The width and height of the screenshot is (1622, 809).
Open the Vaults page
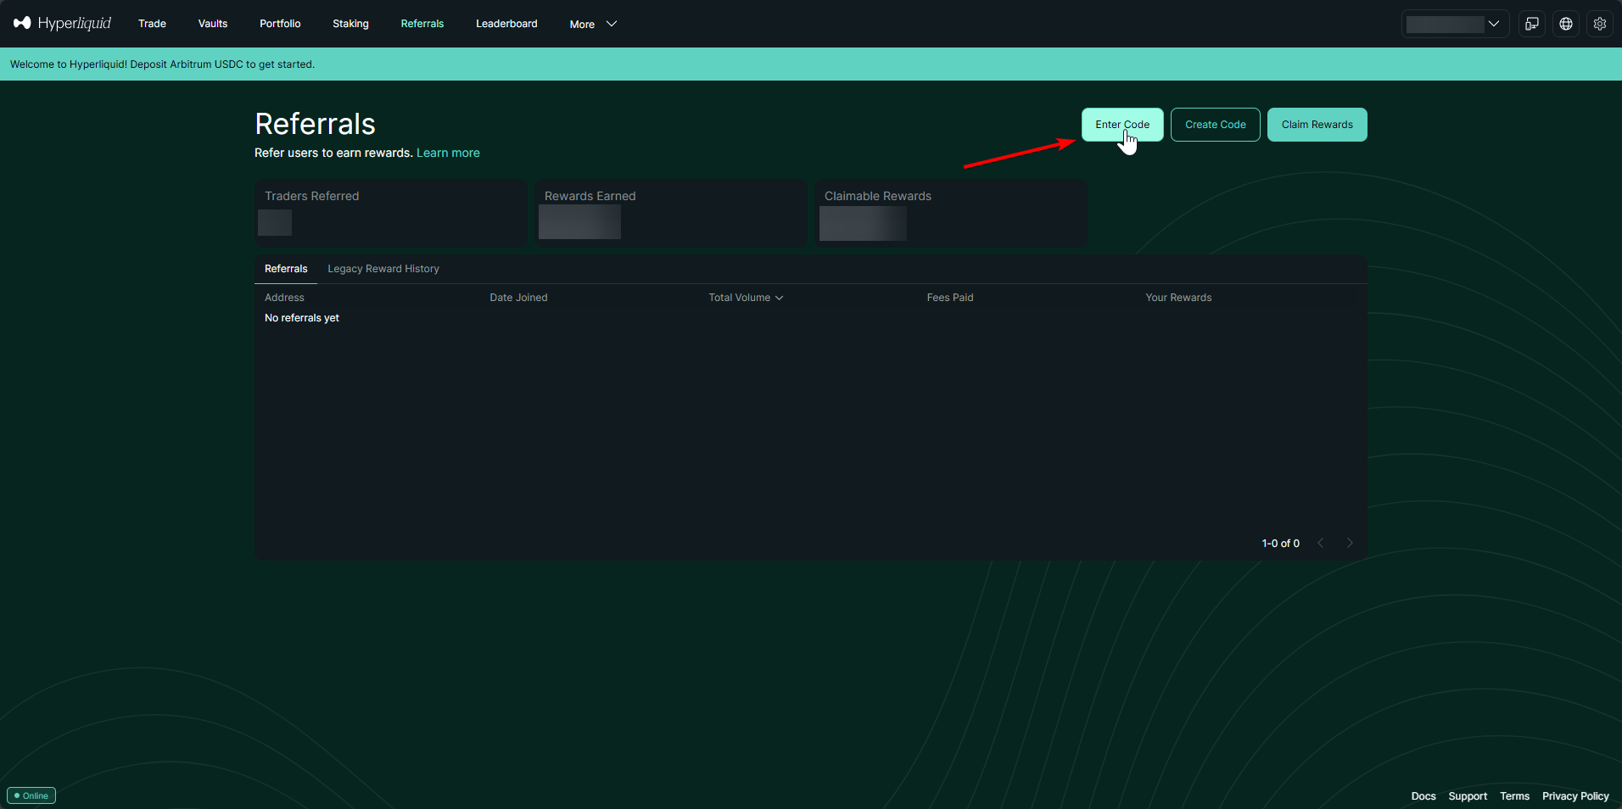[213, 24]
